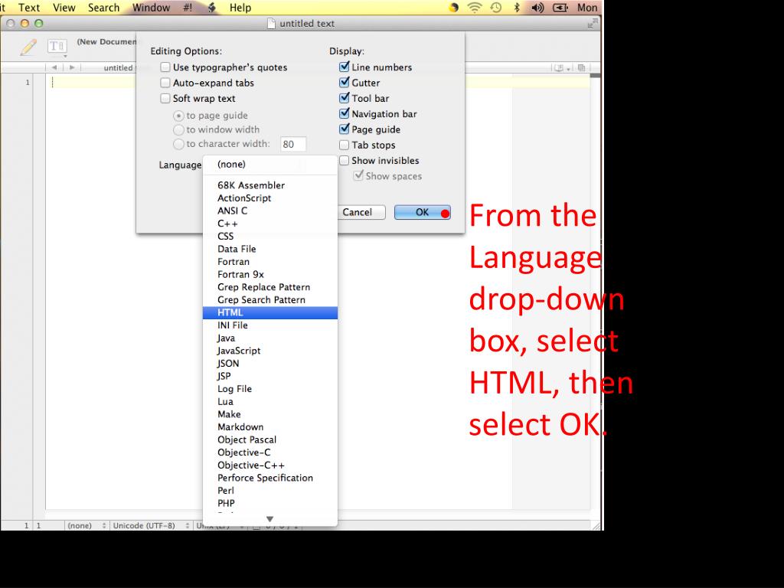Viewport: 784px width, 588px height.
Task: Select Grep Search Pattern language
Action: (270, 300)
